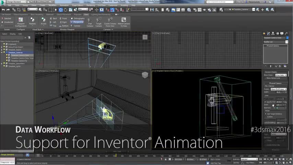Viewport: 293px width, 165px height.
Task: Select the Perspective view option
Action: [x=77, y=22]
